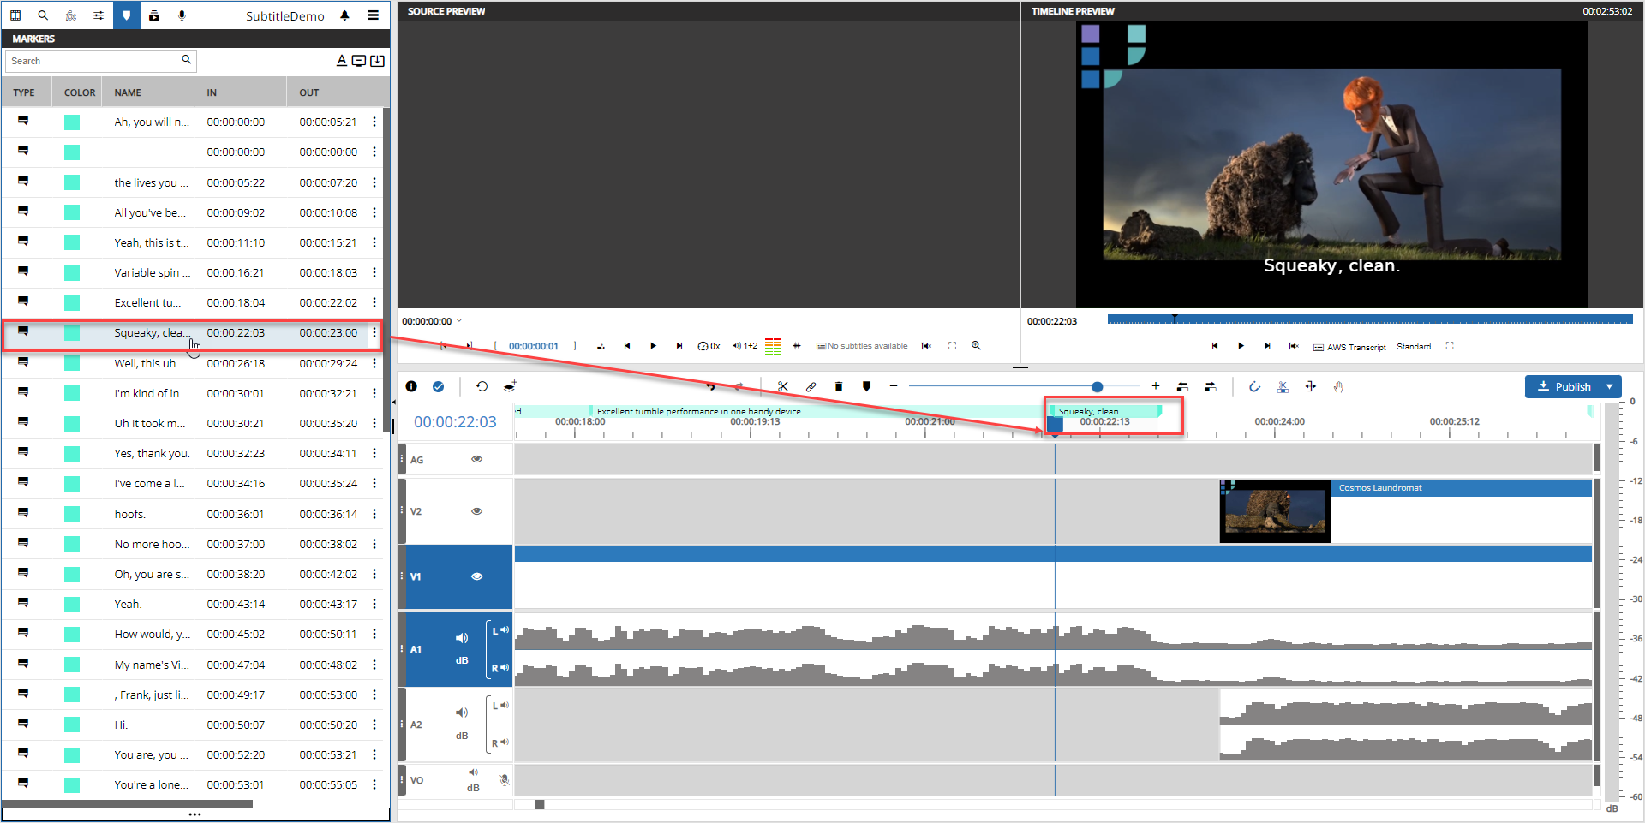Screen dimensions: 1645x823
Task: Click the scissors cut tool
Action: pos(782,387)
